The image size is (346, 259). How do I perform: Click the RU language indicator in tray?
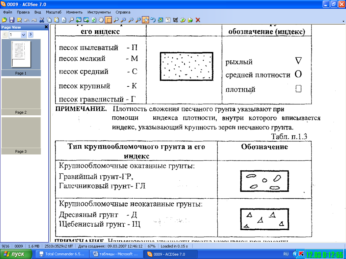286,254
